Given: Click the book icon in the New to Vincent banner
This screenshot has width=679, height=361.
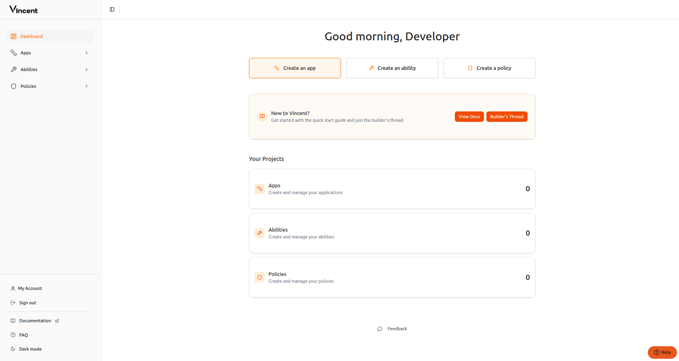Looking at the screenshot, I should click(262, 116).
